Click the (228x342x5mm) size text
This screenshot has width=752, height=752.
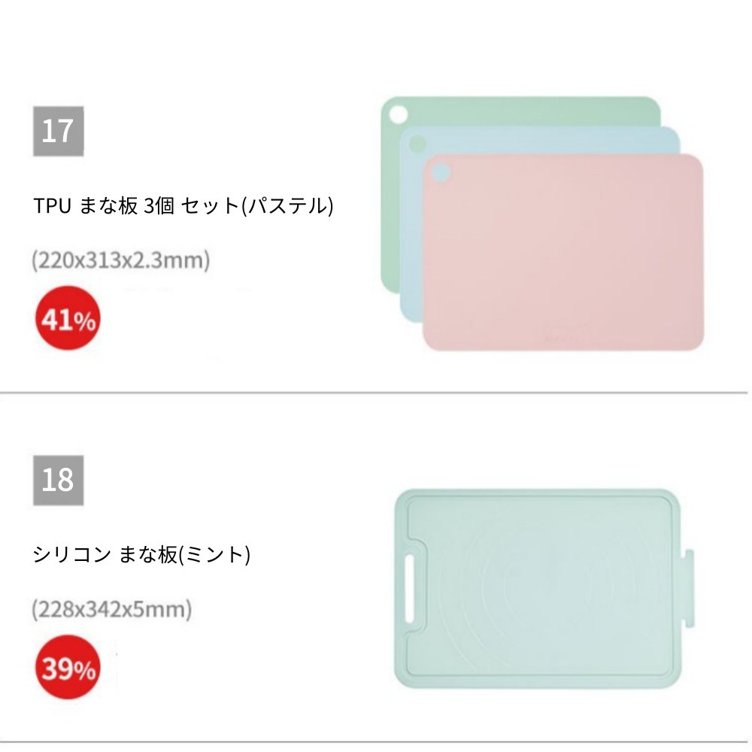coord(111,608)
